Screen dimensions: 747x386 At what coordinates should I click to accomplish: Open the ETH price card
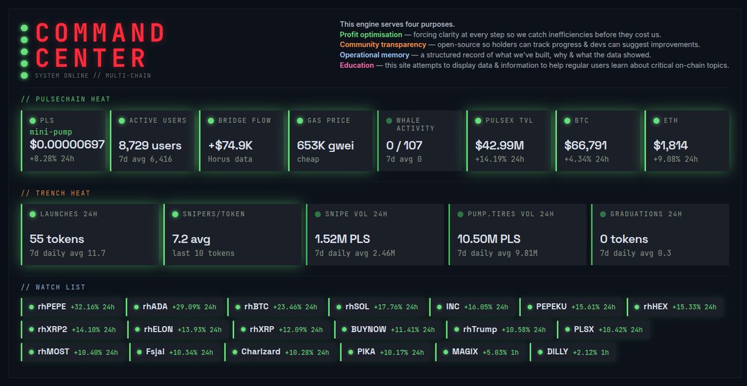[687, 141]
